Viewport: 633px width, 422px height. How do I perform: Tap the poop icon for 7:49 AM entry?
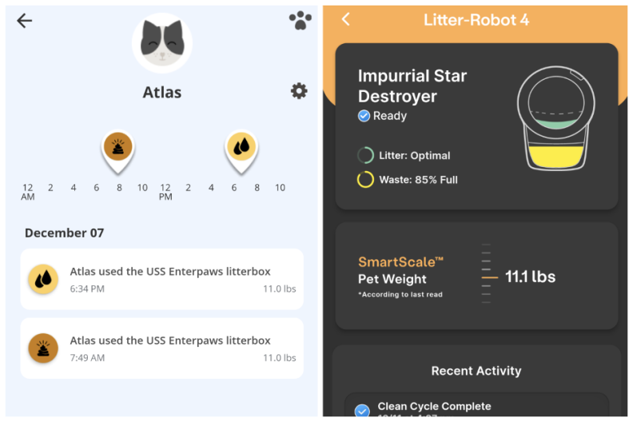click(x=43, y=348)
